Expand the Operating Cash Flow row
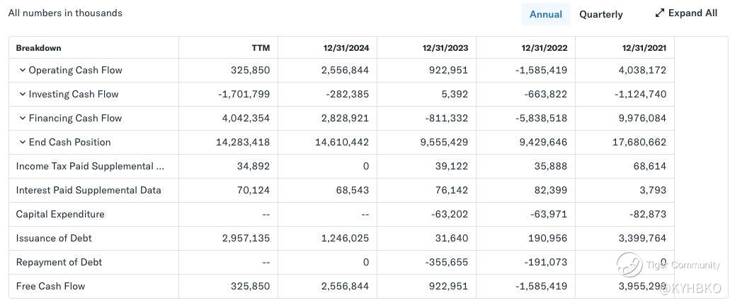Screen dimensions: 735x305 point(23,71)
